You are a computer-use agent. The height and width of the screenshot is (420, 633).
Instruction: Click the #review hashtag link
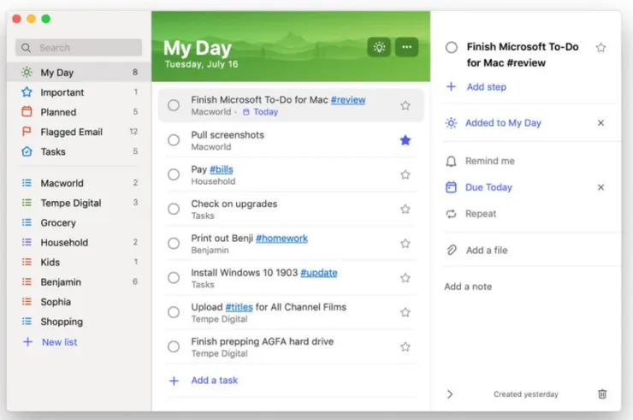348,100
